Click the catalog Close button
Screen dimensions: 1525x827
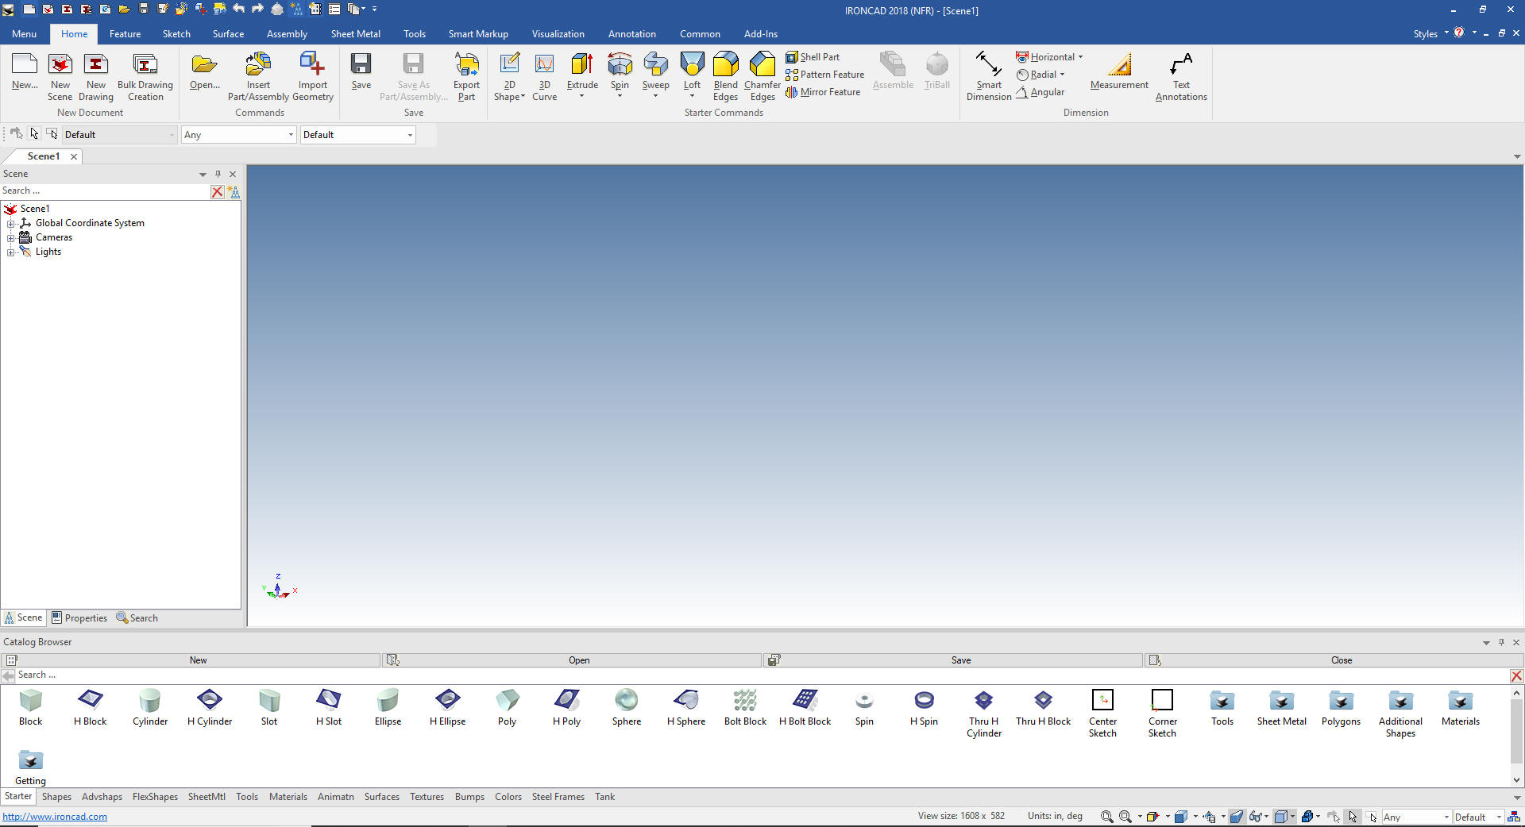(x=1334, y=660)
